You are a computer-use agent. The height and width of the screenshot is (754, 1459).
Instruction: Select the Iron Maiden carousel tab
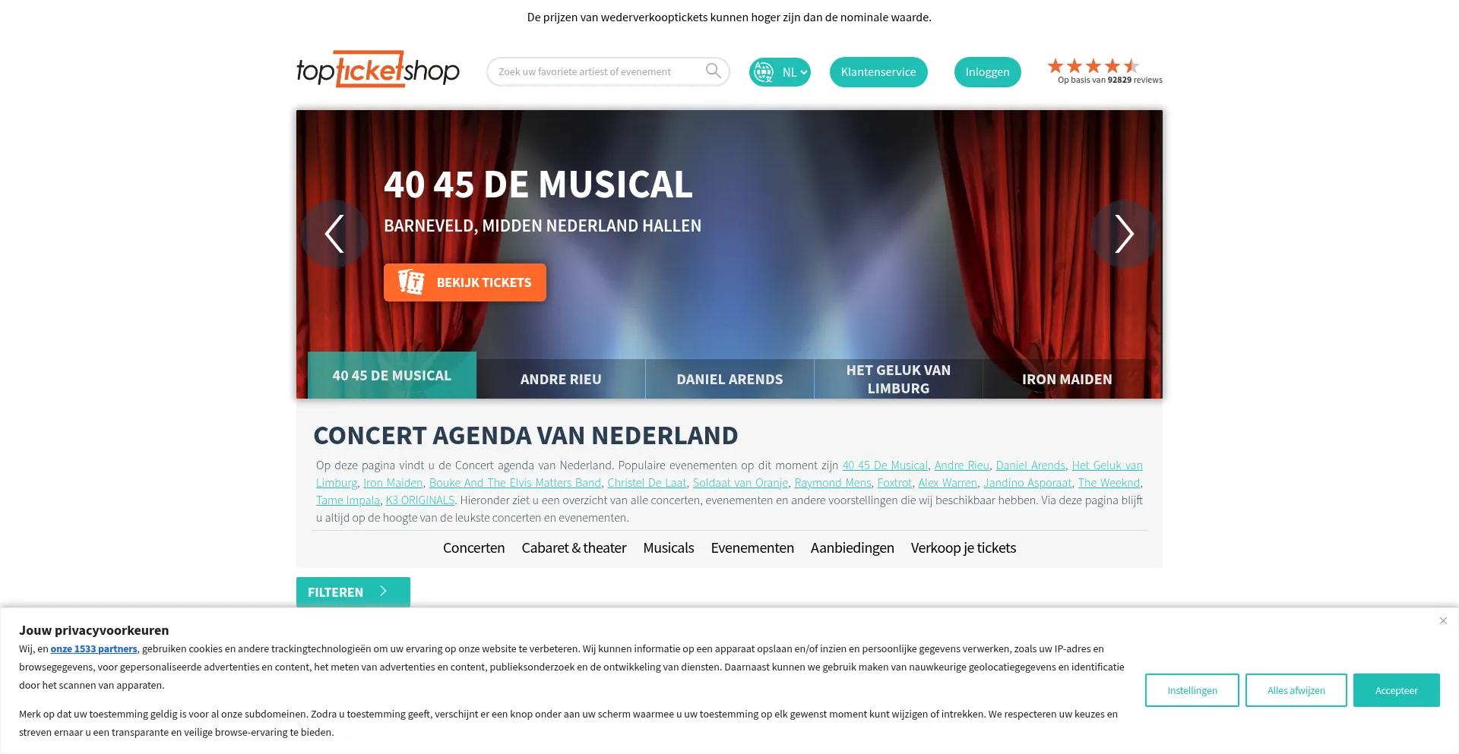tap(1067, 379)
